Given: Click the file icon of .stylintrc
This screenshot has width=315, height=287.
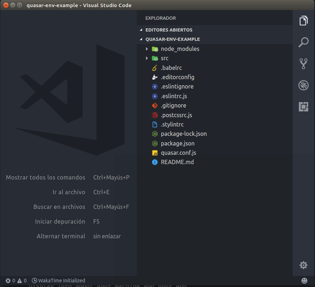Looking at the screenshot, I should pyautogui.click(x=155, y=124).
